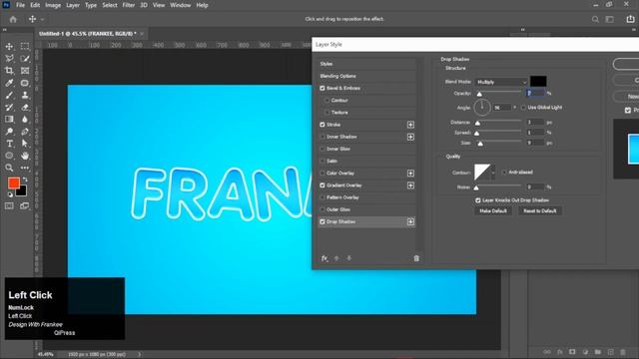
Task: Select the Brush tool
Action: click(x=9, y=96)
